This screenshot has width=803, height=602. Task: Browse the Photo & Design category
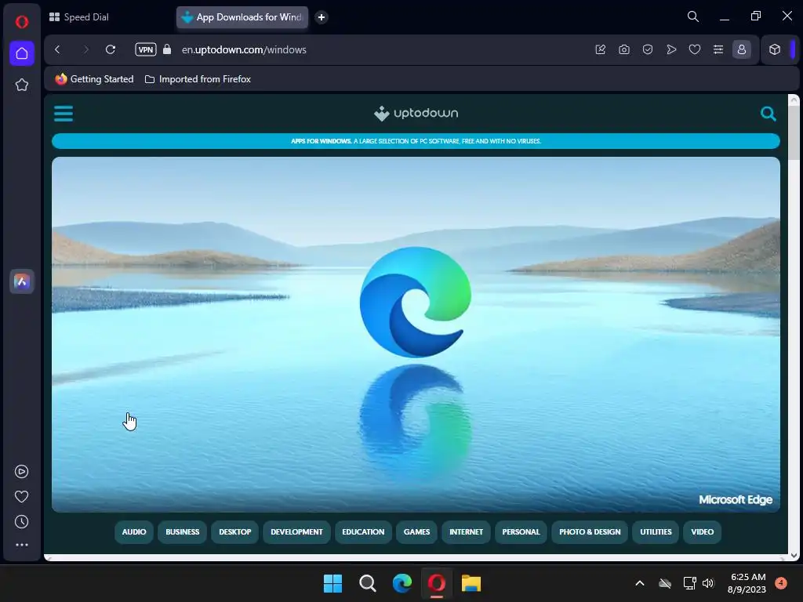click(x=590, y=532)
